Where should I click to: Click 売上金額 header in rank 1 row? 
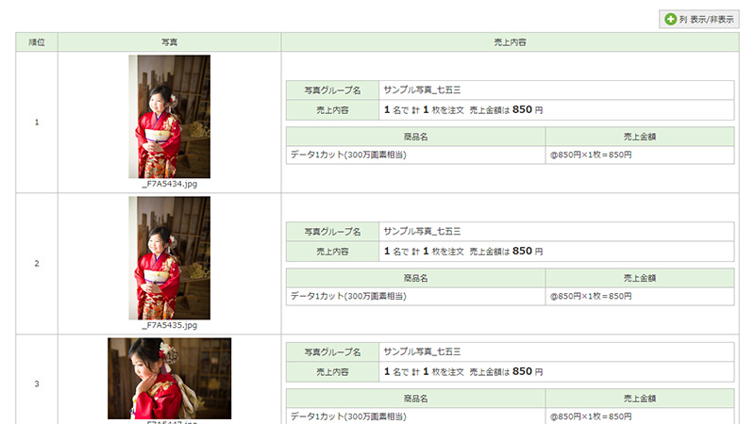point(640,137)
